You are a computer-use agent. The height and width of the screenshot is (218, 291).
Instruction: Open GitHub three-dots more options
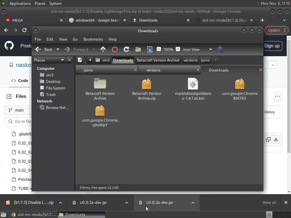coord(277,96)
